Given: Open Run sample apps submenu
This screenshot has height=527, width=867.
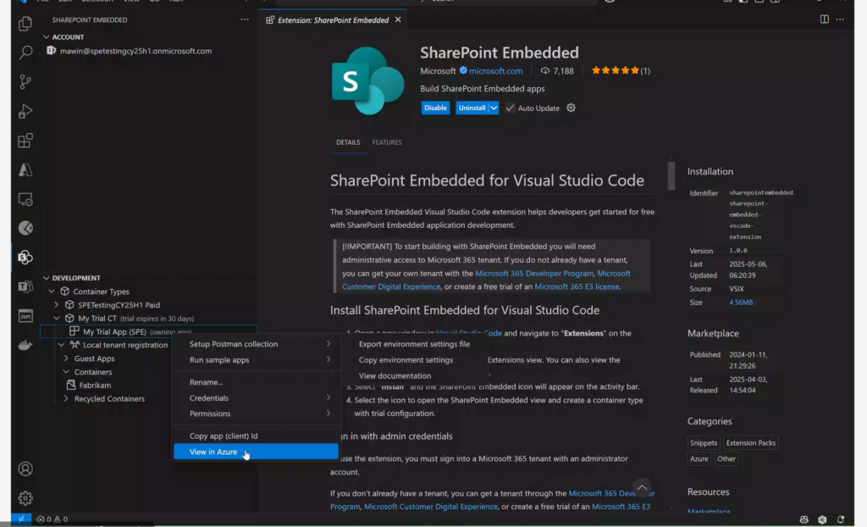Looking at the screenshot, I should pos(256,360).
